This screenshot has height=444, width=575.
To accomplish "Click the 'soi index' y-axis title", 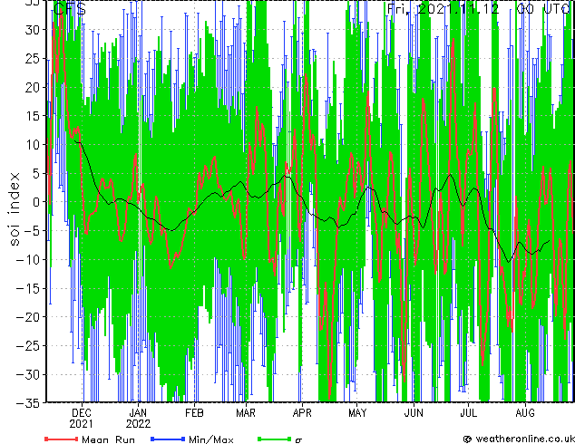I will [15, 209].
